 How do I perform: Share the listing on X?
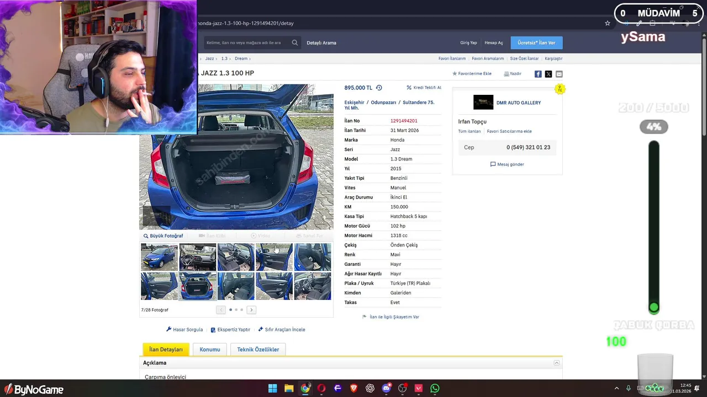click(548, 74)
